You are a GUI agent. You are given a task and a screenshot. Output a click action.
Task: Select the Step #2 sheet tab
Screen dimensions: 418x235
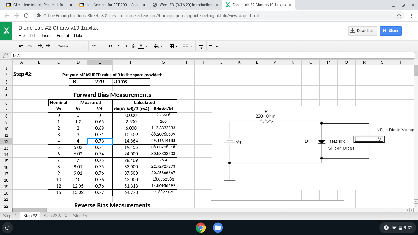click(30, 216)
